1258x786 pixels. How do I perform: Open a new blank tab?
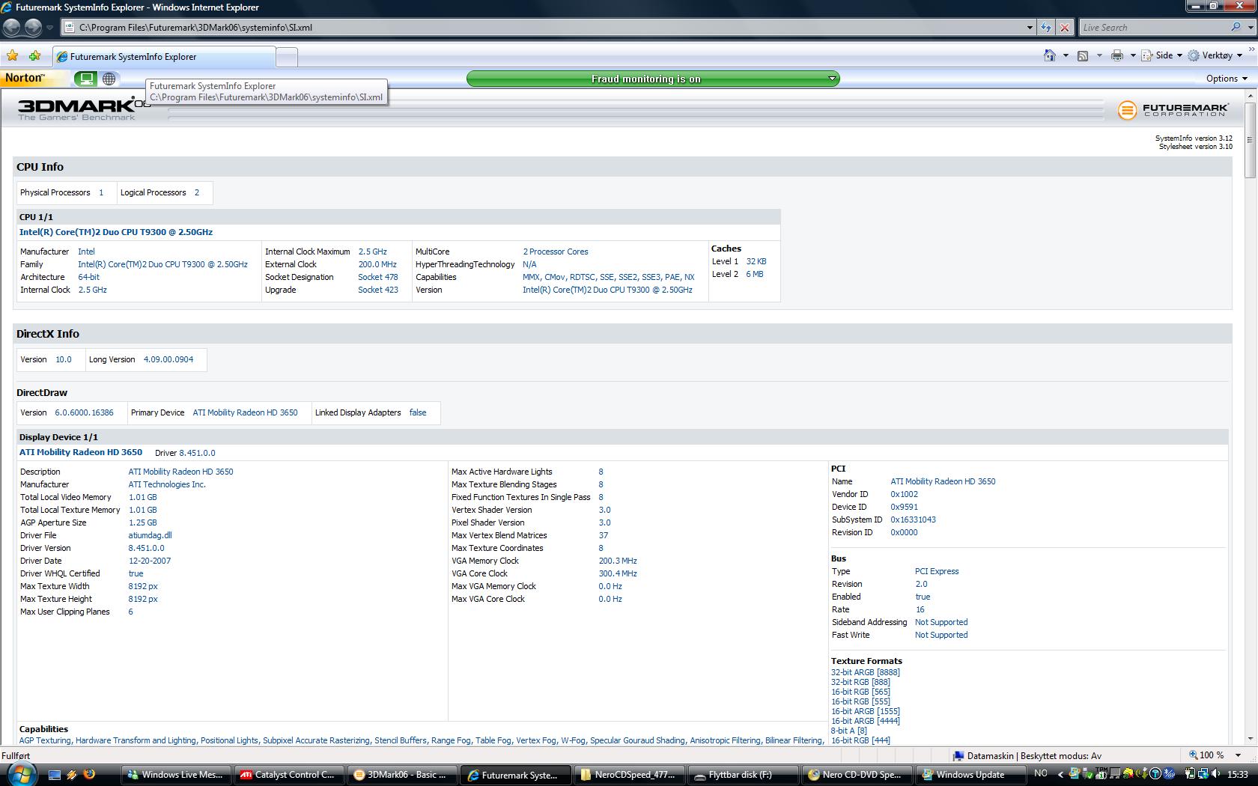[x=287, y=57]
